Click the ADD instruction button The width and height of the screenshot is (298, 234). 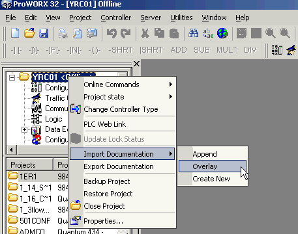pyautogui.click(x=179, y=50)
